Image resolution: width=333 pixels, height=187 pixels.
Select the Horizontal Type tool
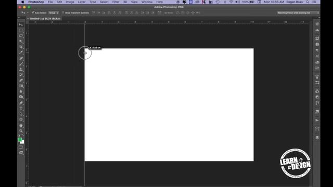(21, 109)
